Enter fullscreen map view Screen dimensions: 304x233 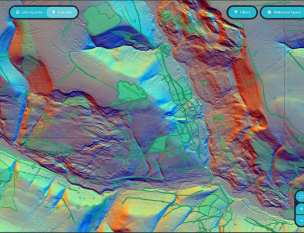coord(301,196)
